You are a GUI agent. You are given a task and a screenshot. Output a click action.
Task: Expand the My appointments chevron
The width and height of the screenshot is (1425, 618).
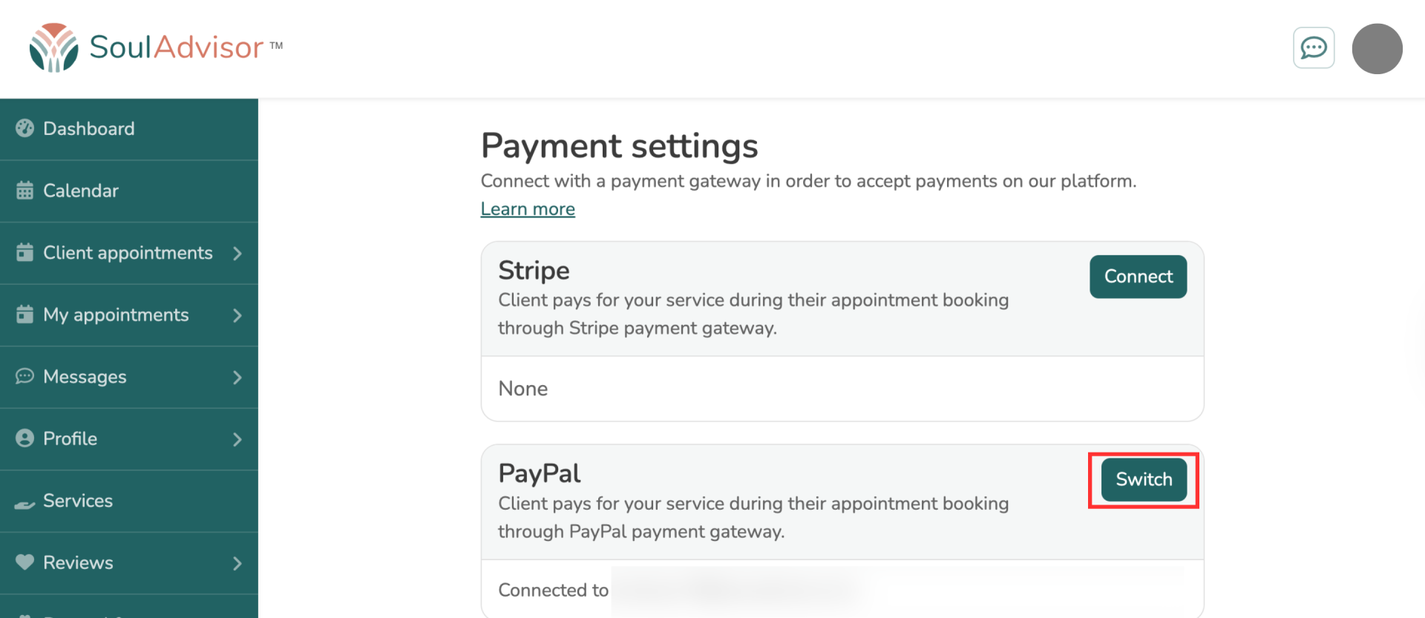tap(237, 315)
